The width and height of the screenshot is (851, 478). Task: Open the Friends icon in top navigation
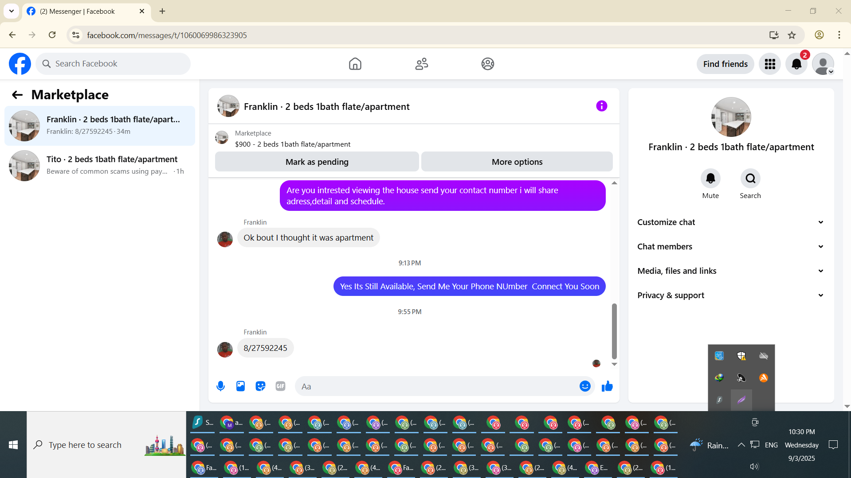tap(421, 64)
